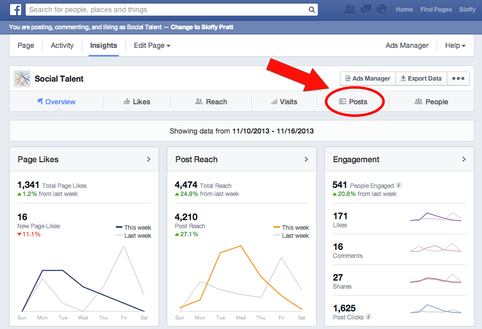Viewport: 482px width, 329px height.
Task: Open the Edit Page dropdown
Action: pyautogui.click(x=152, y=45)
